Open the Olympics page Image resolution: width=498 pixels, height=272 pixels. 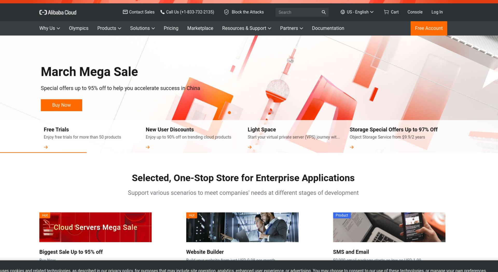click(79, 28)
